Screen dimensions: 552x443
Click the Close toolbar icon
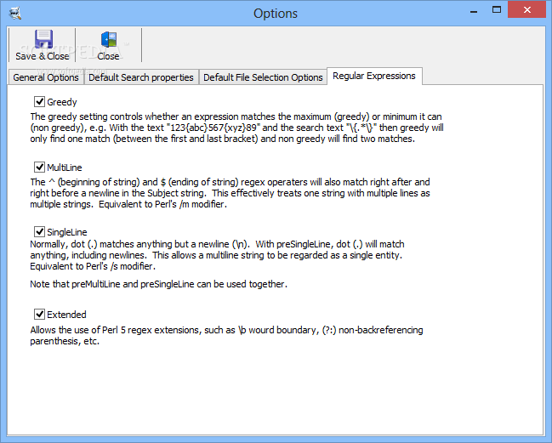click(x=108, y=39)
